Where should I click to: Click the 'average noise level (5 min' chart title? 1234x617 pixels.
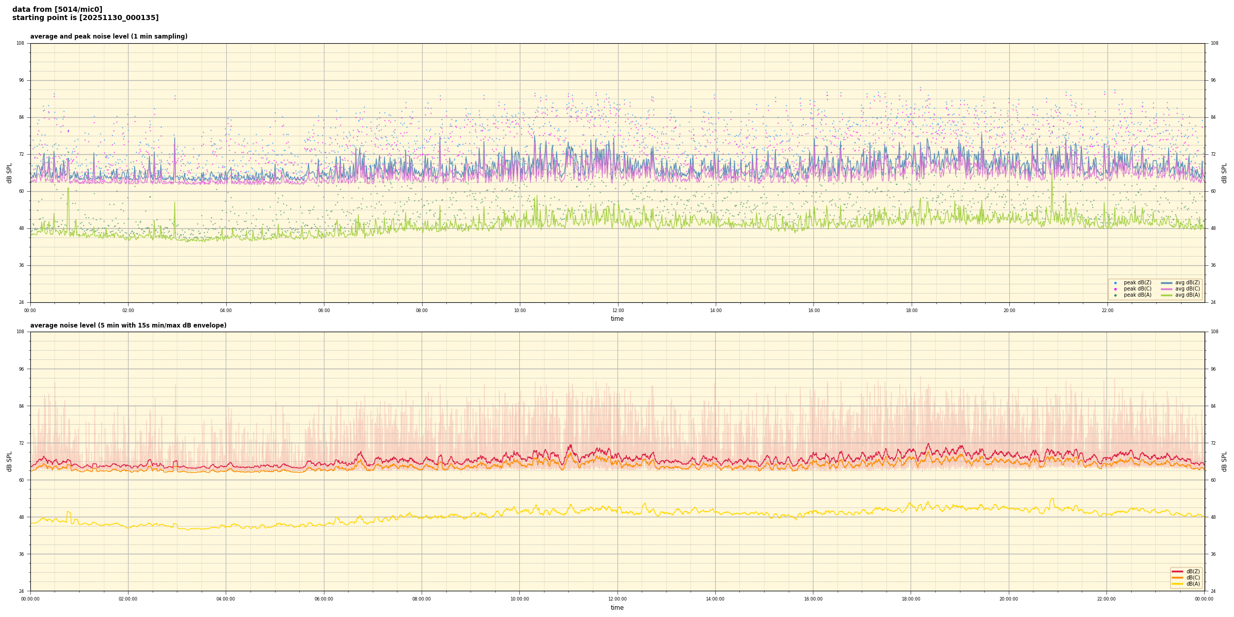point(128,325)
